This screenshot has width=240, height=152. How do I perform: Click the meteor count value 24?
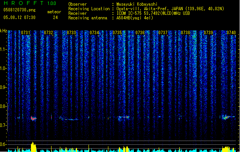(x=55, y=17)
